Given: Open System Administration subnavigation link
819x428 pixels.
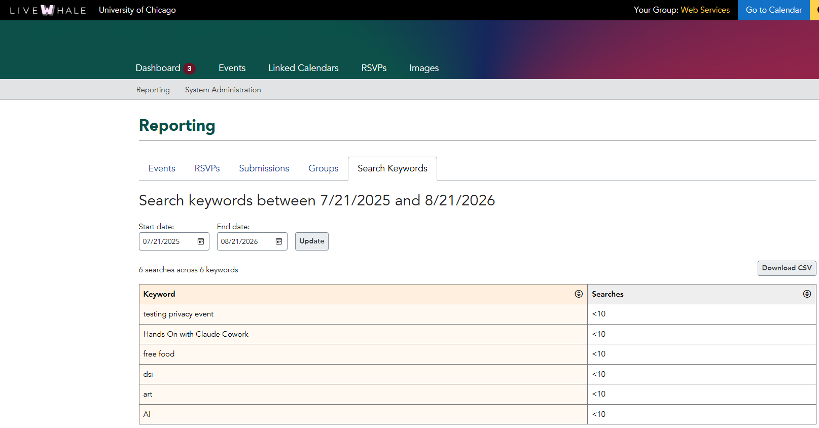Looking at the screenshot, I should click(x=223, y=90).
